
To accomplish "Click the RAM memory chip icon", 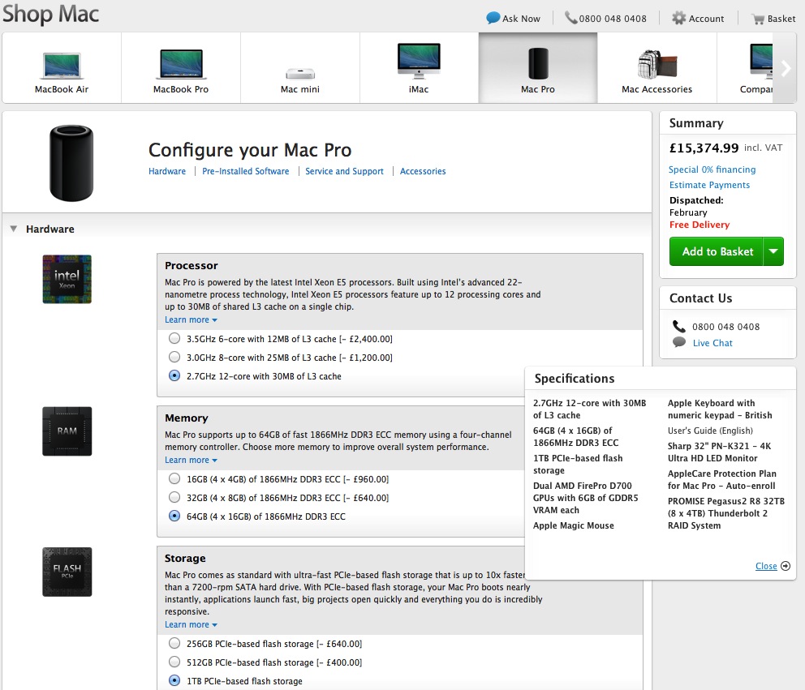I will click(67, 431).
